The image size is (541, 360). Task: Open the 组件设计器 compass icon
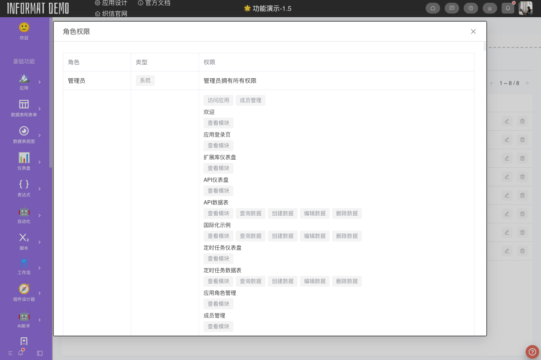pyautogui.click(x=24, y=290)
